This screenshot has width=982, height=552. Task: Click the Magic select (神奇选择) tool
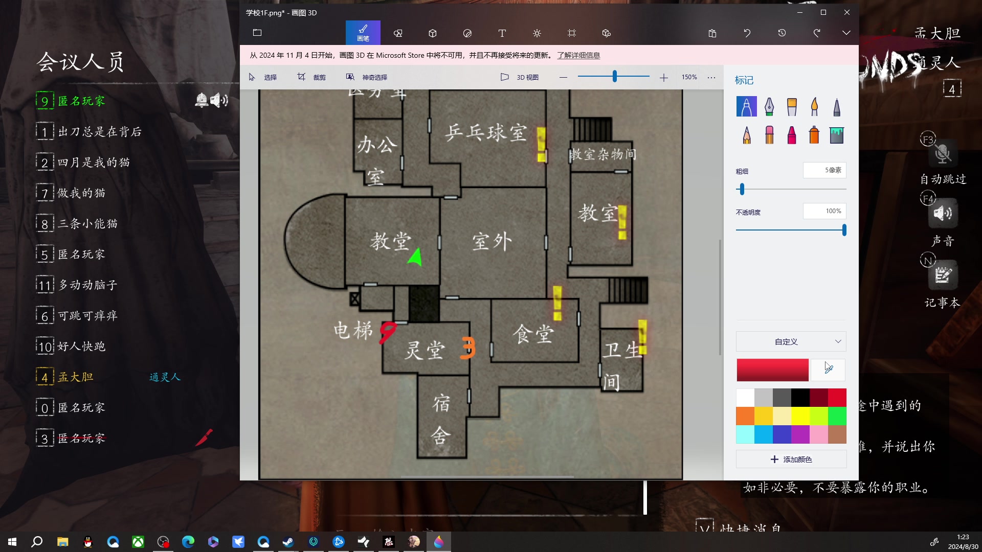point(367,77)
